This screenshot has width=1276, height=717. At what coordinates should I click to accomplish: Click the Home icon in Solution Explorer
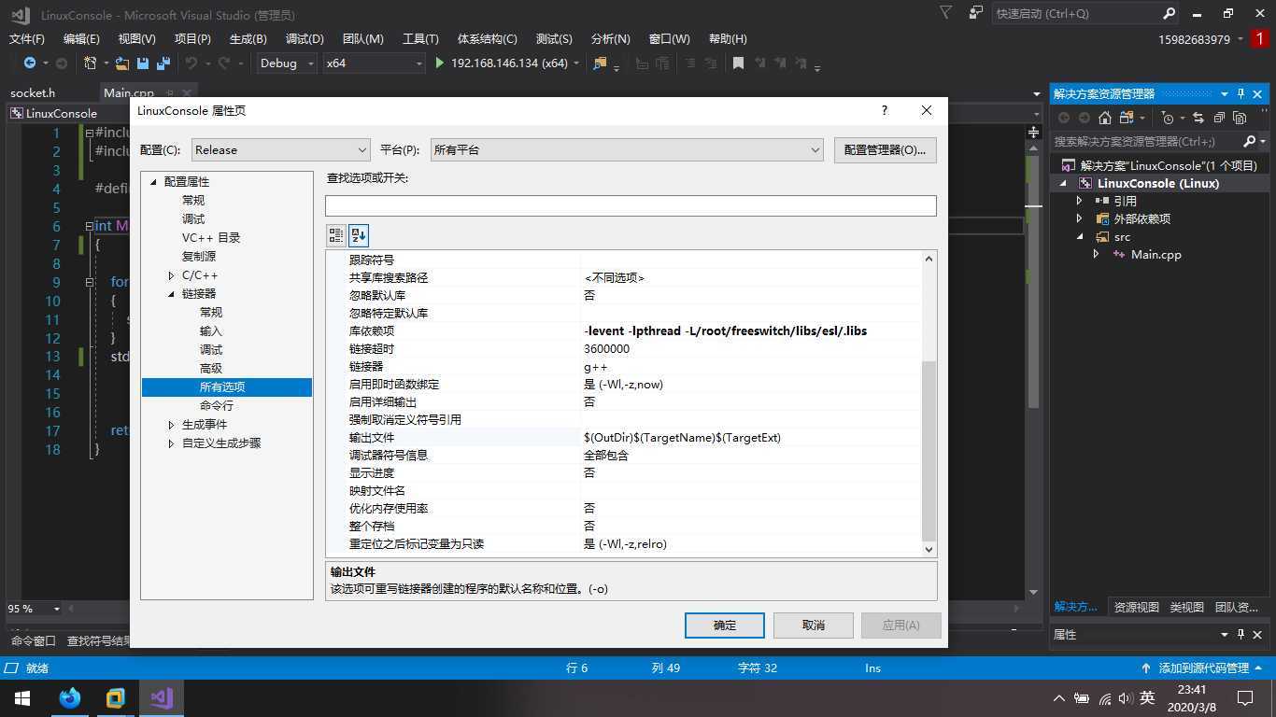(x=1105, y=118)
